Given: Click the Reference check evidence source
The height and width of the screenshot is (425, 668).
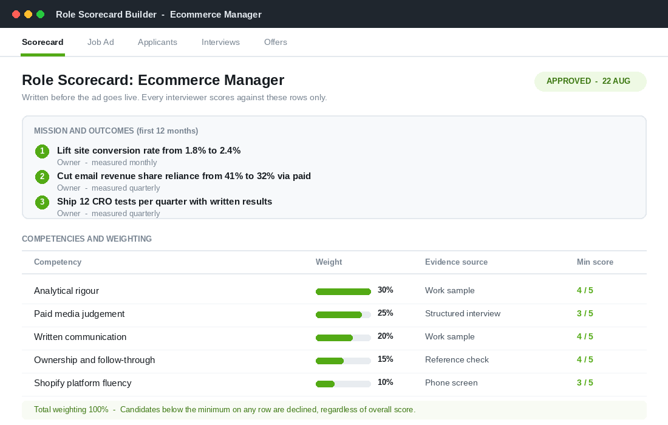Looking at the screenshot, I should point(457,359).
